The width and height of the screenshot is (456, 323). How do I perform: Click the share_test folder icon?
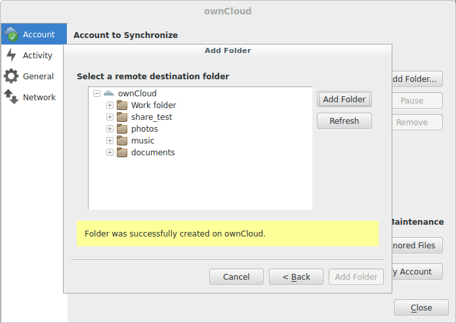pos(122,117)
